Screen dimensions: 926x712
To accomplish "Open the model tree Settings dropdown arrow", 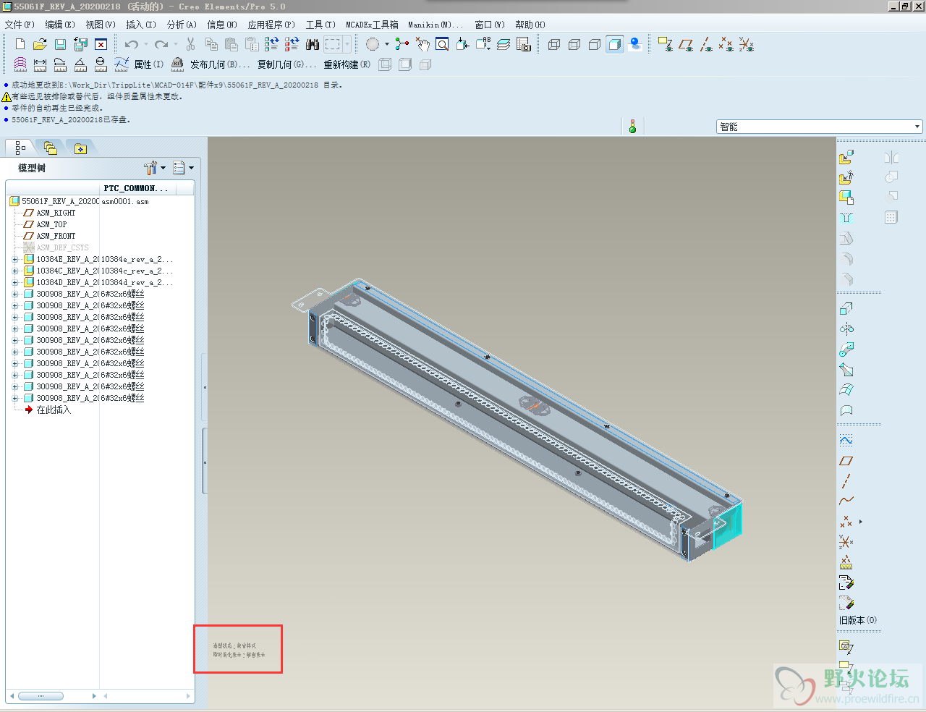I will click(x=163, y=168).
